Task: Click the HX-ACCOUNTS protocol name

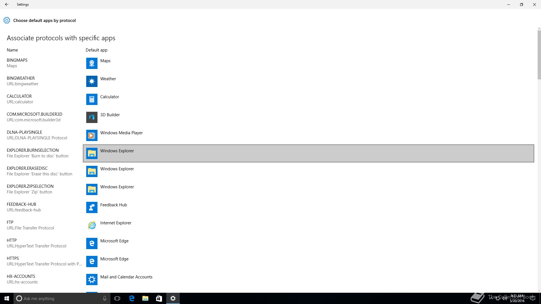Action: tap(21, 276)
